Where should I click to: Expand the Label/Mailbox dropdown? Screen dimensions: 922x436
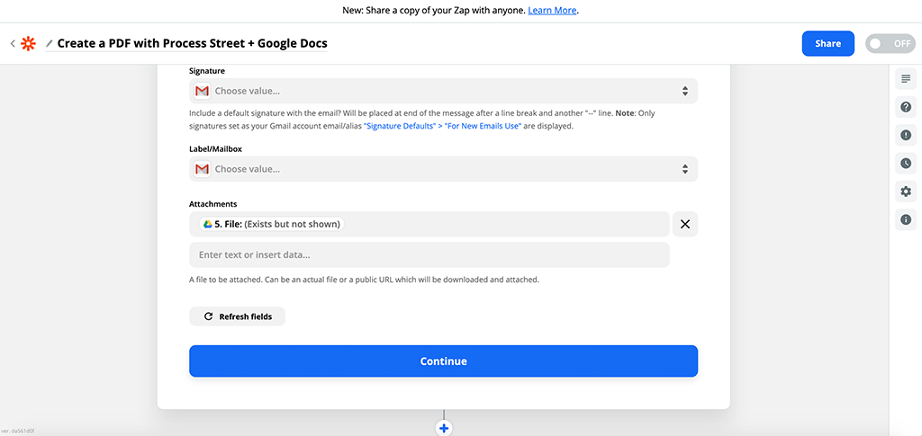[x=443, y=169]
